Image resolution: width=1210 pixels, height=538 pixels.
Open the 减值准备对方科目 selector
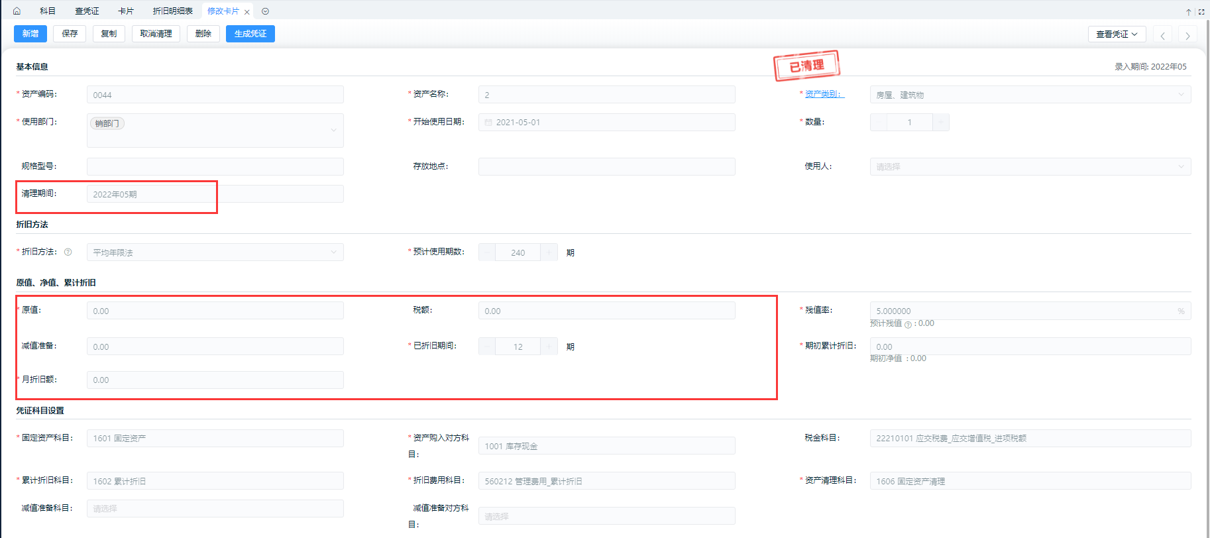(607, 516)
